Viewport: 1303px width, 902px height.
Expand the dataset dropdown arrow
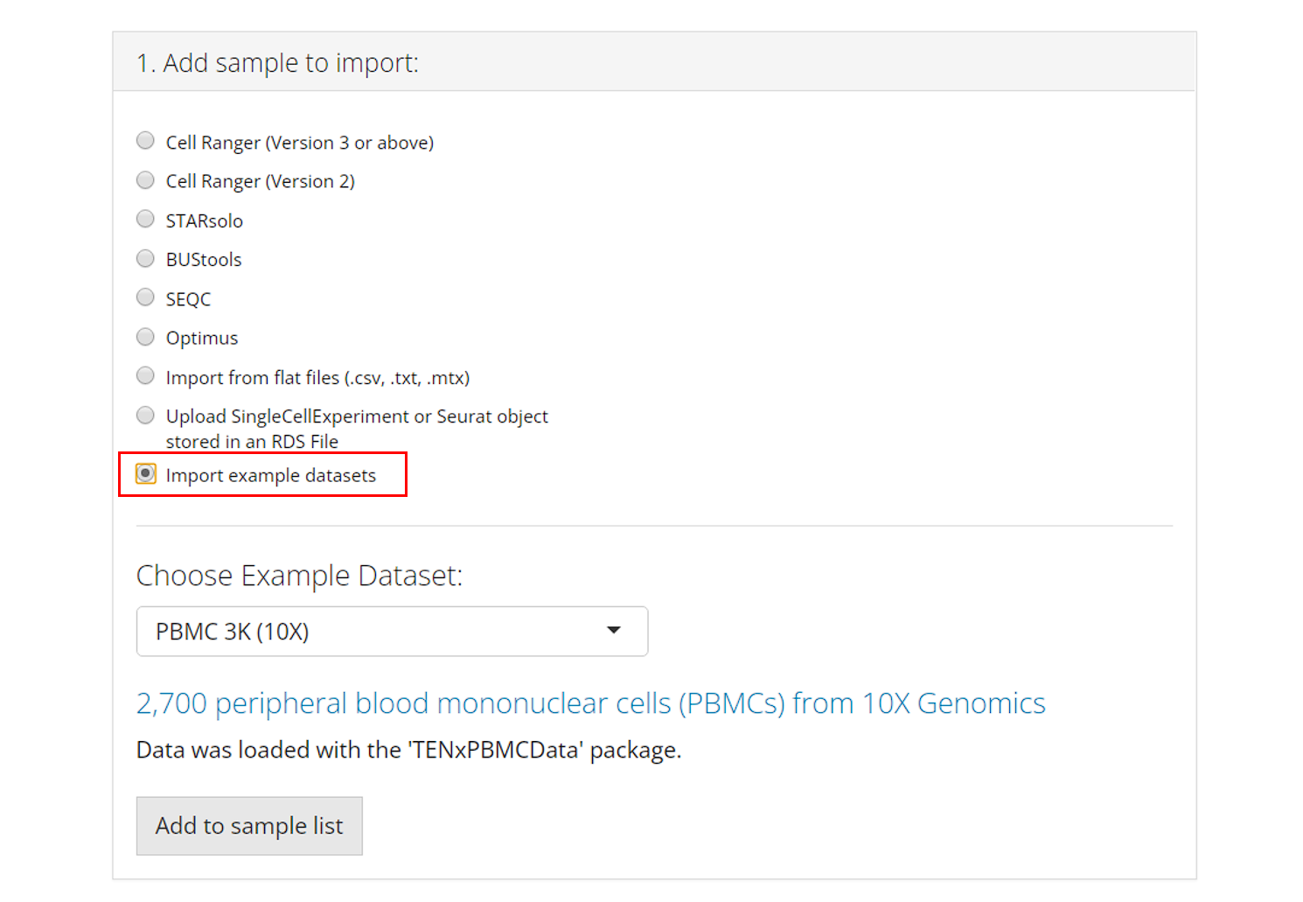[614, 631]
